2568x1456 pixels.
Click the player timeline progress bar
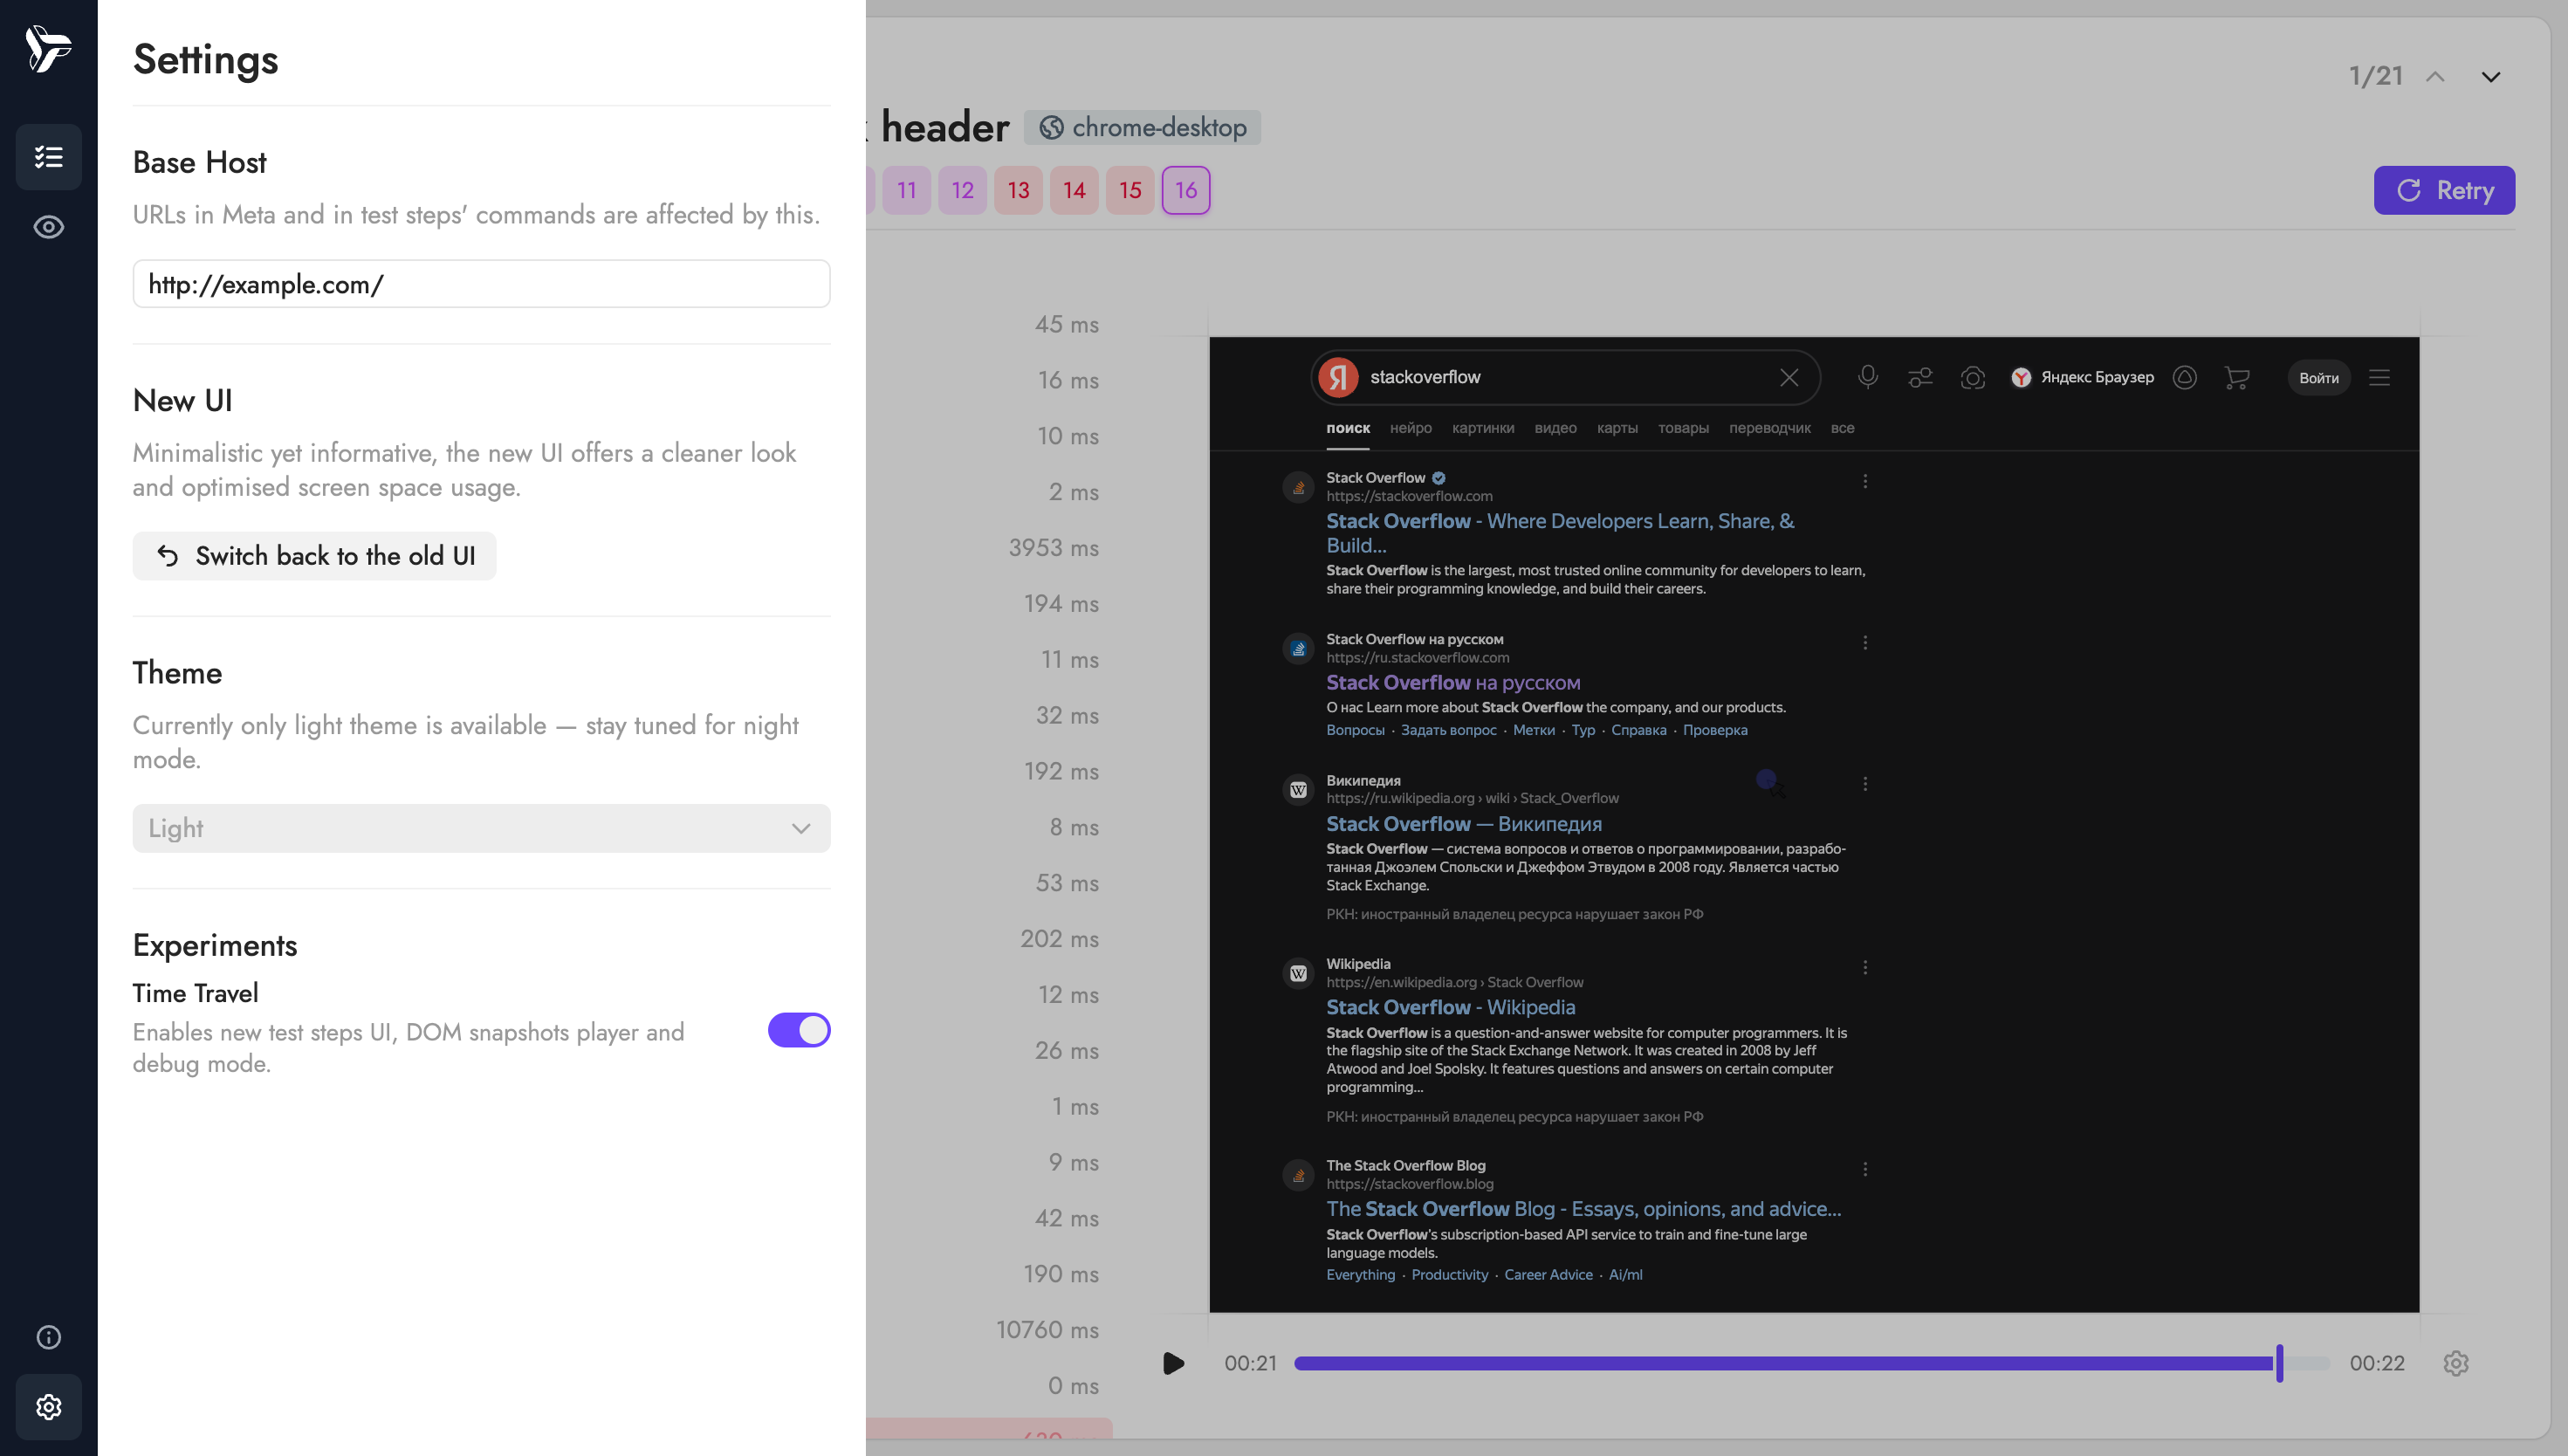1812,1363
